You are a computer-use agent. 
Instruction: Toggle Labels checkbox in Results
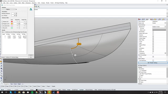(23, 32)
